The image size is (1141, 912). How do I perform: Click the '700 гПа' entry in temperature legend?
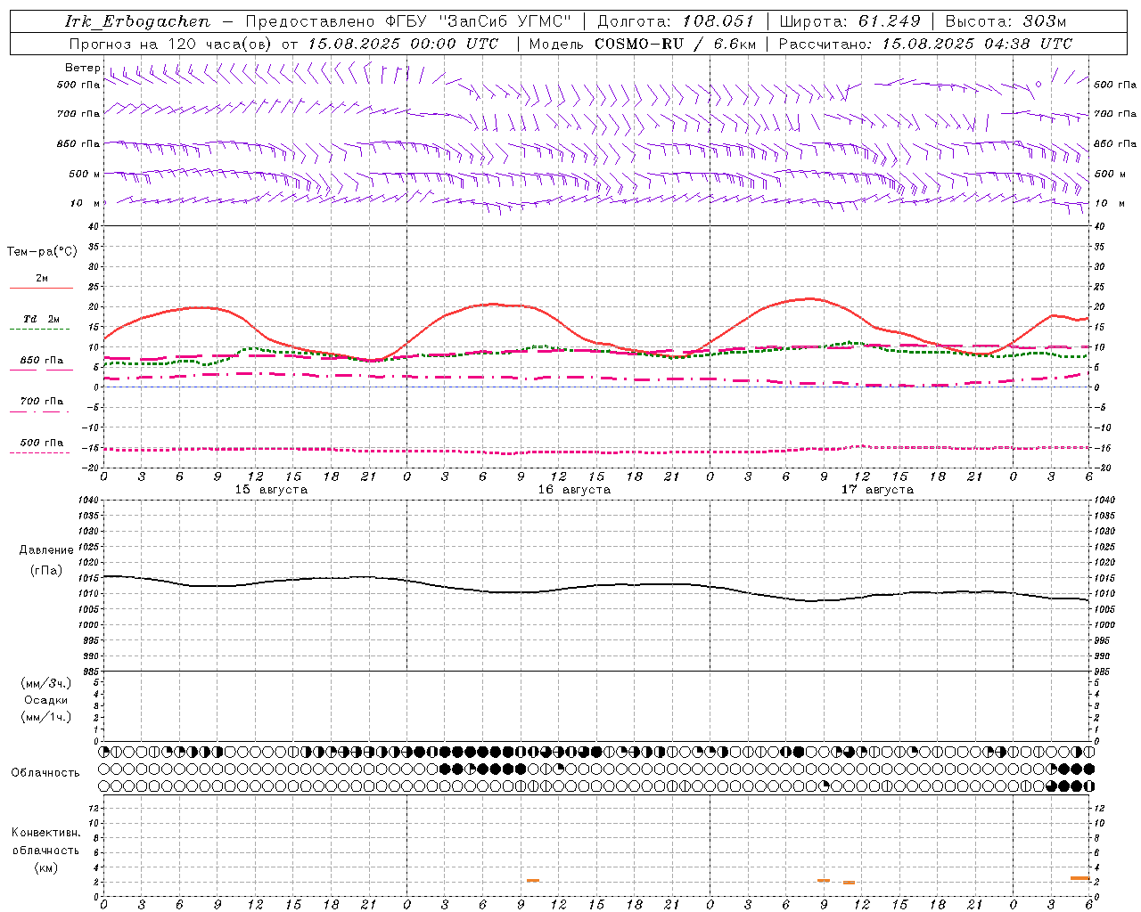[41, 402]
